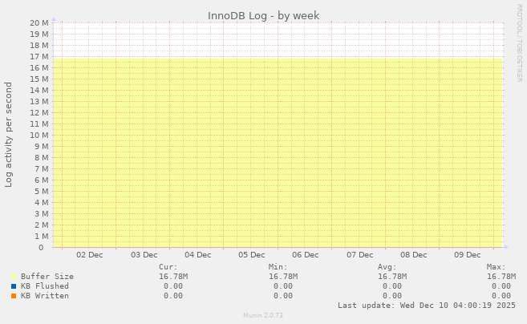The height and width of the screenshot is (324, 527).
Task: Click the '5 M' y-axis label
Action: 42,191
